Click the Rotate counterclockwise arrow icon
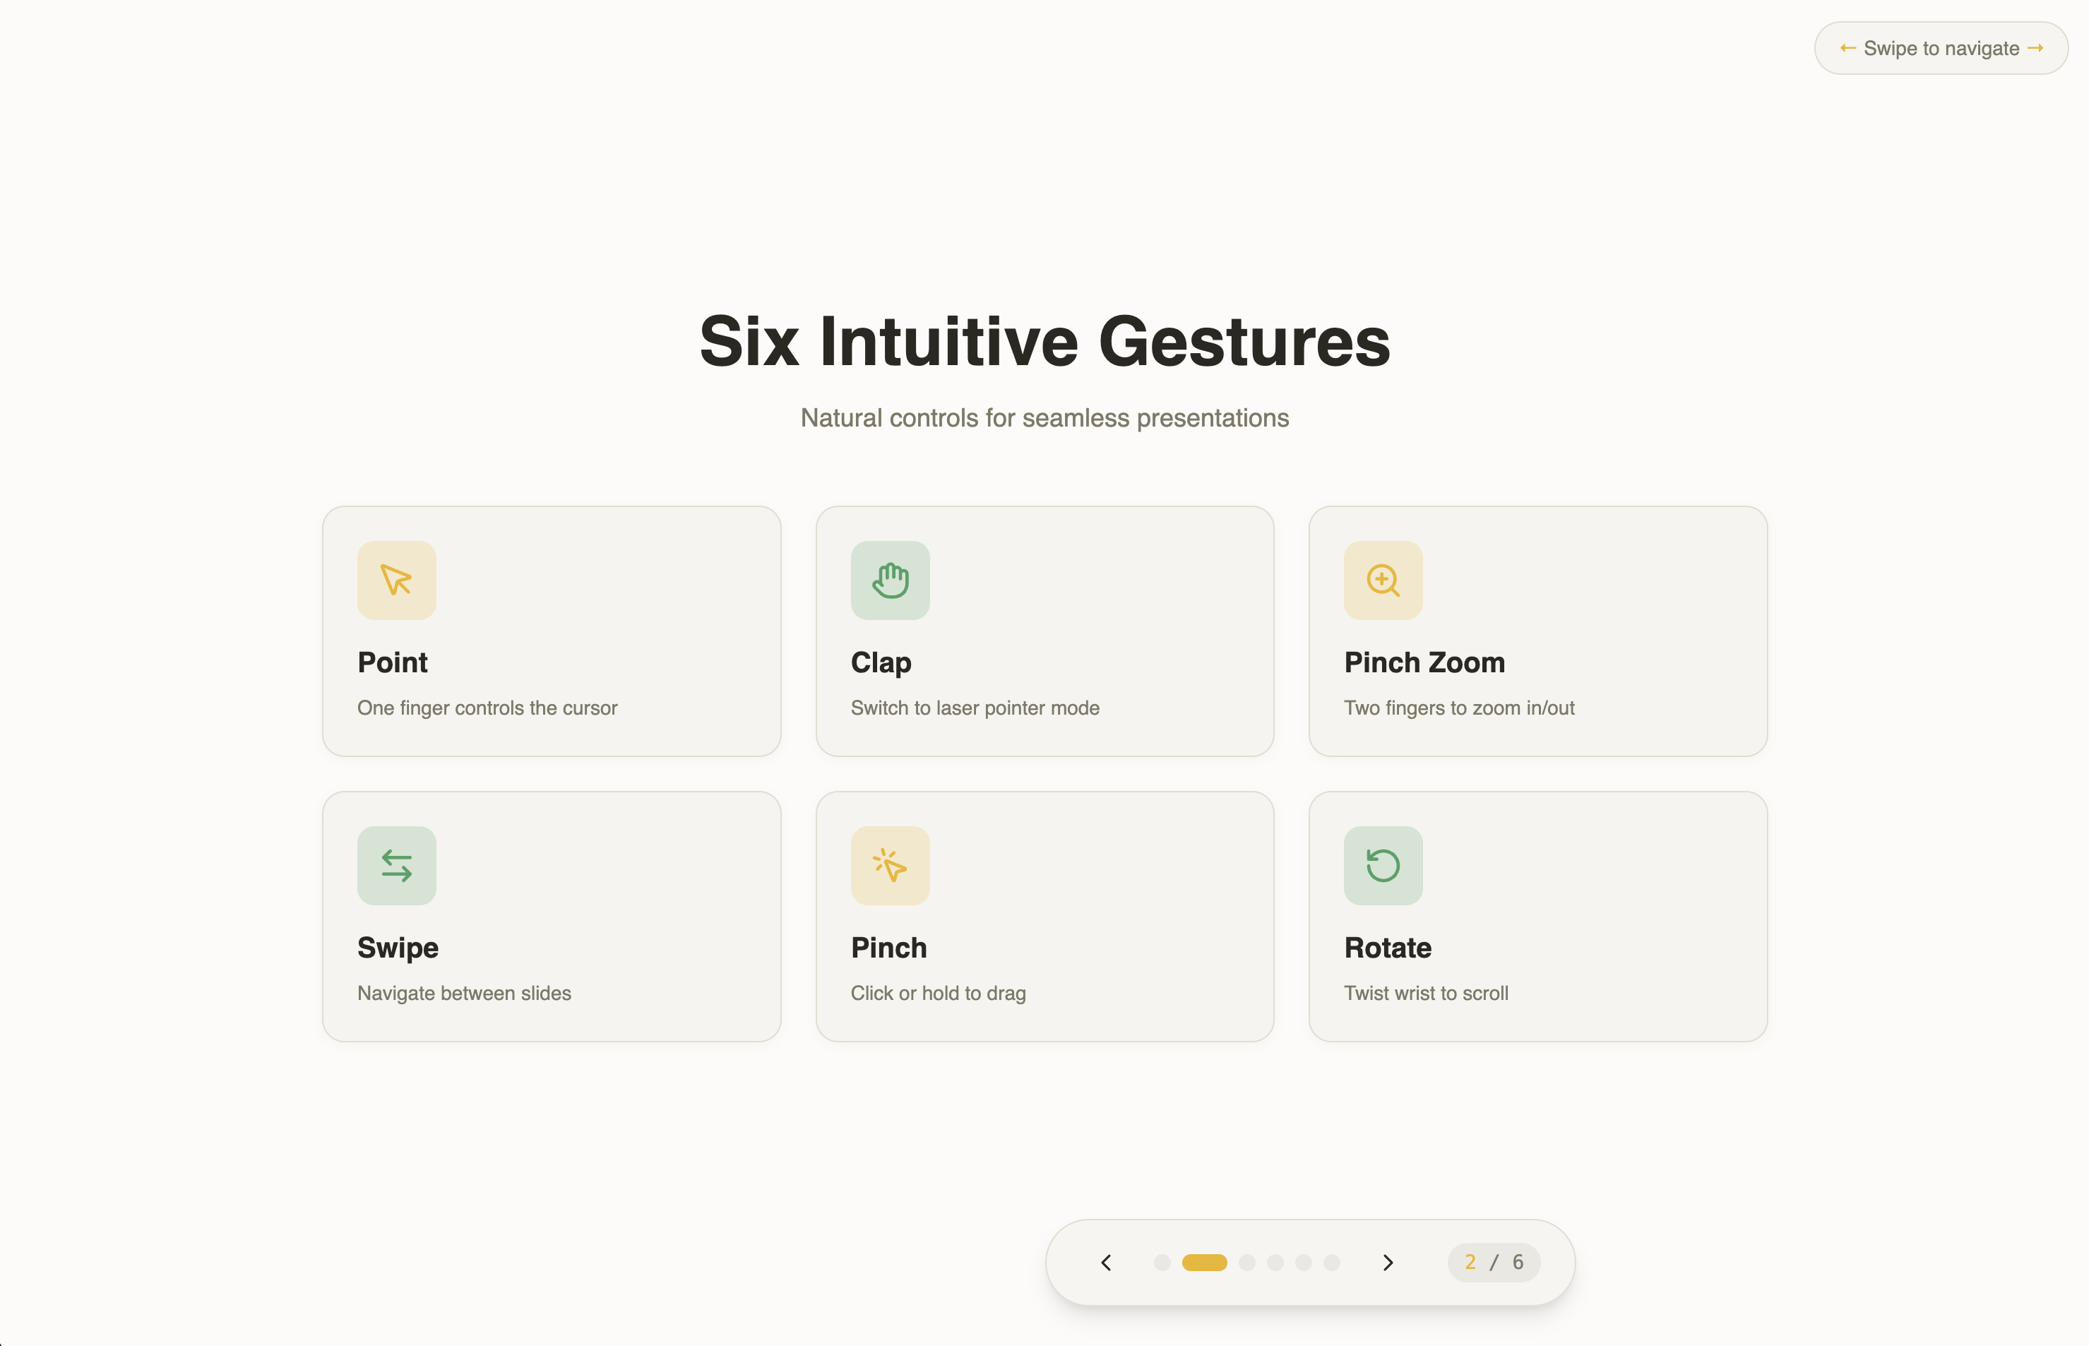The height and width of the screenshot is (1346, 2089). click(x=1383, y=865)
